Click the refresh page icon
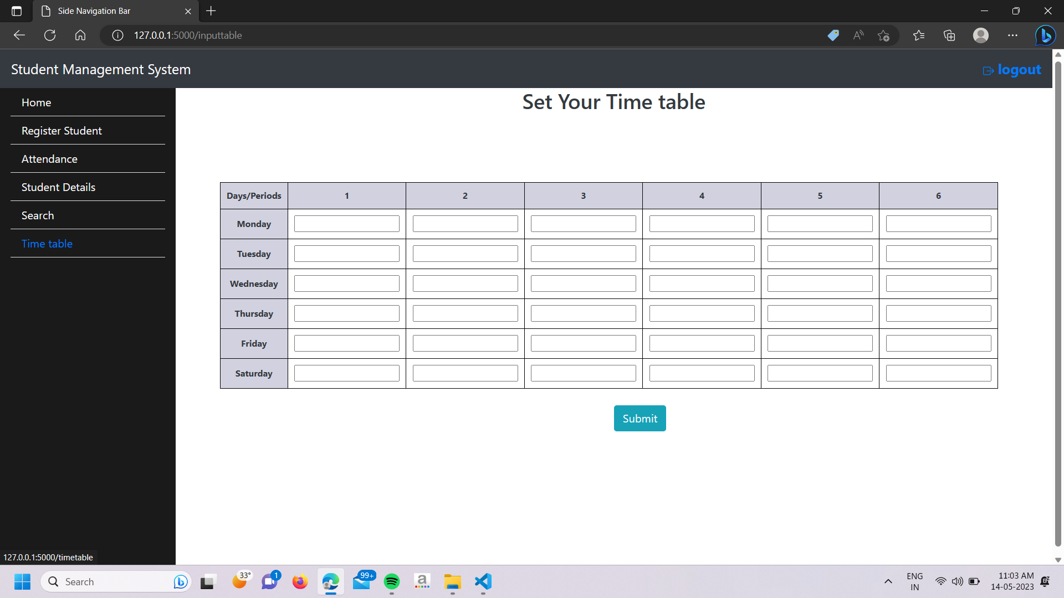The width and height of the screenshot is (1064, 598). tap(49, 35)
